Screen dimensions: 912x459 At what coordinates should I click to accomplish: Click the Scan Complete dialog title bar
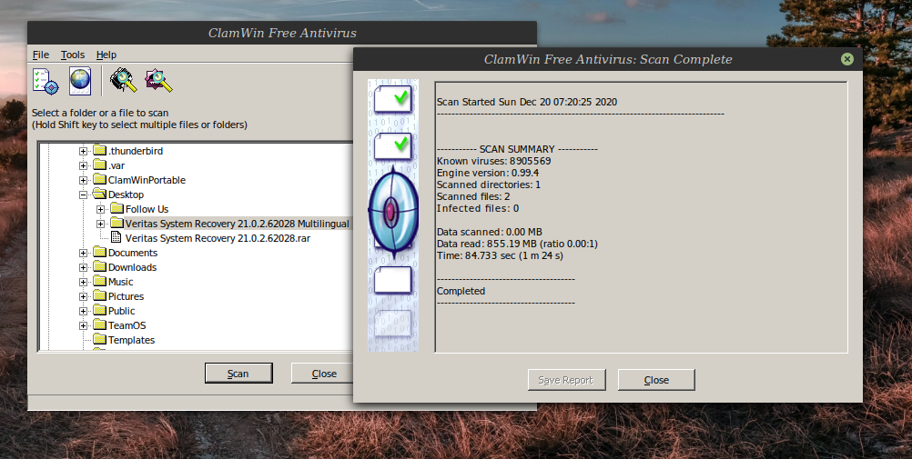click(x=608, y=59)
